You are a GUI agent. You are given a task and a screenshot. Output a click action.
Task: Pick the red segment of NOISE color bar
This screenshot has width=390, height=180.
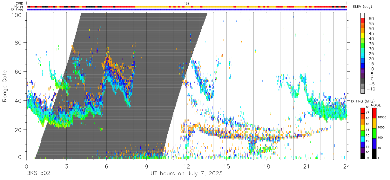tap(374, 113)
